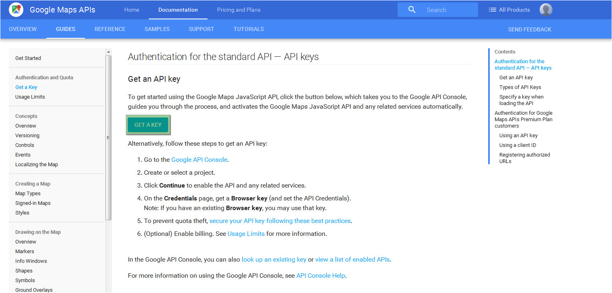Click the Google Maps APIs title
The image size is (612, 293).
[x=62, y=10]
